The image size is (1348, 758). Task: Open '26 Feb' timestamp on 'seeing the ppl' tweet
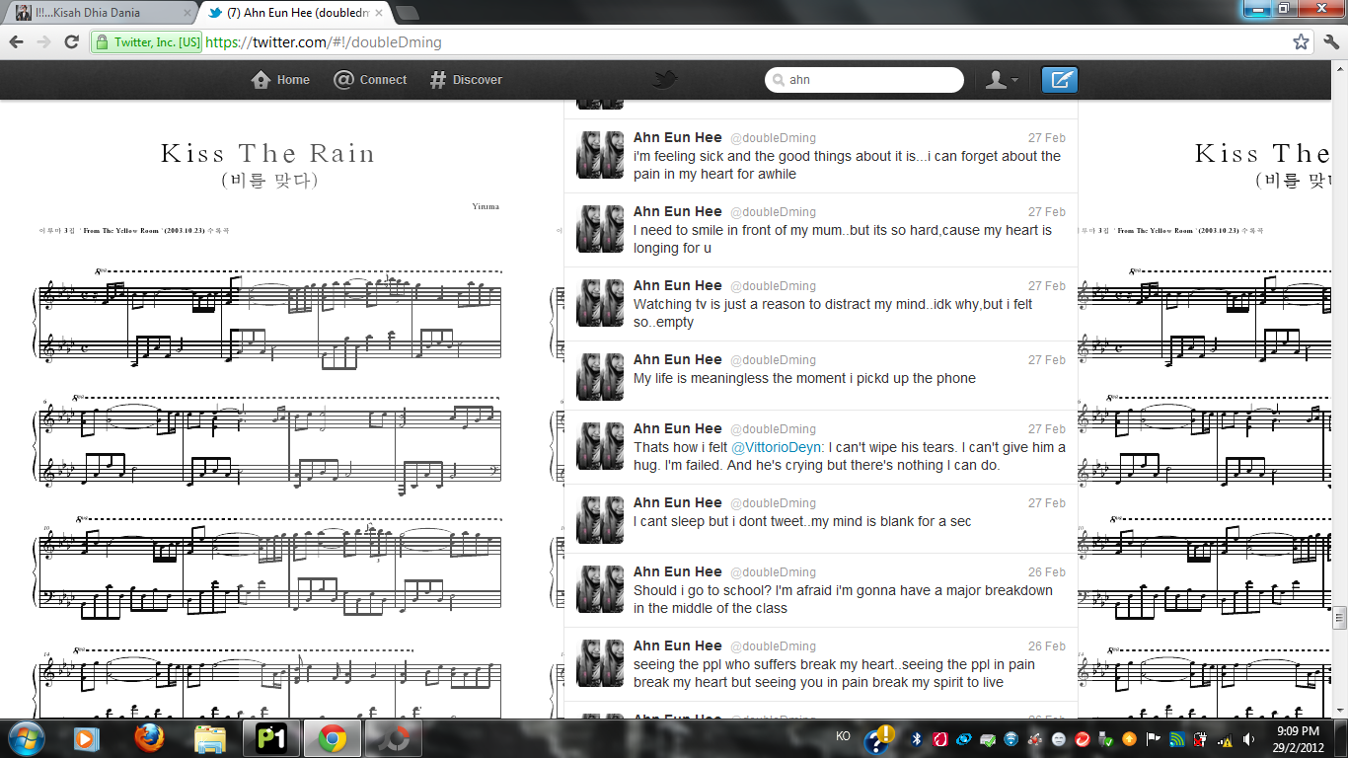[x=1046, y=646]
